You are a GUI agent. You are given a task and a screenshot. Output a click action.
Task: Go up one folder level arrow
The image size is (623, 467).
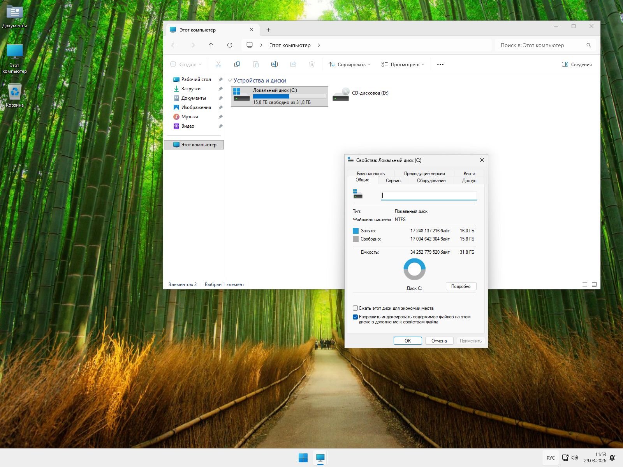click(x=211, y=45)
